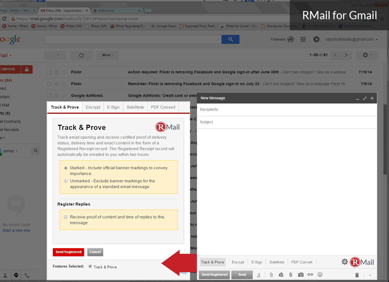Open the emoticon smiley picker
Viewport: 389px width, 282px height.
320,275
